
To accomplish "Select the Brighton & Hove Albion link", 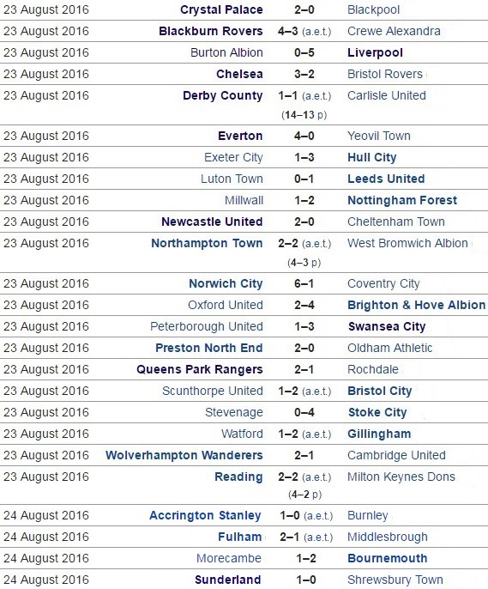I will click(416, 305).
